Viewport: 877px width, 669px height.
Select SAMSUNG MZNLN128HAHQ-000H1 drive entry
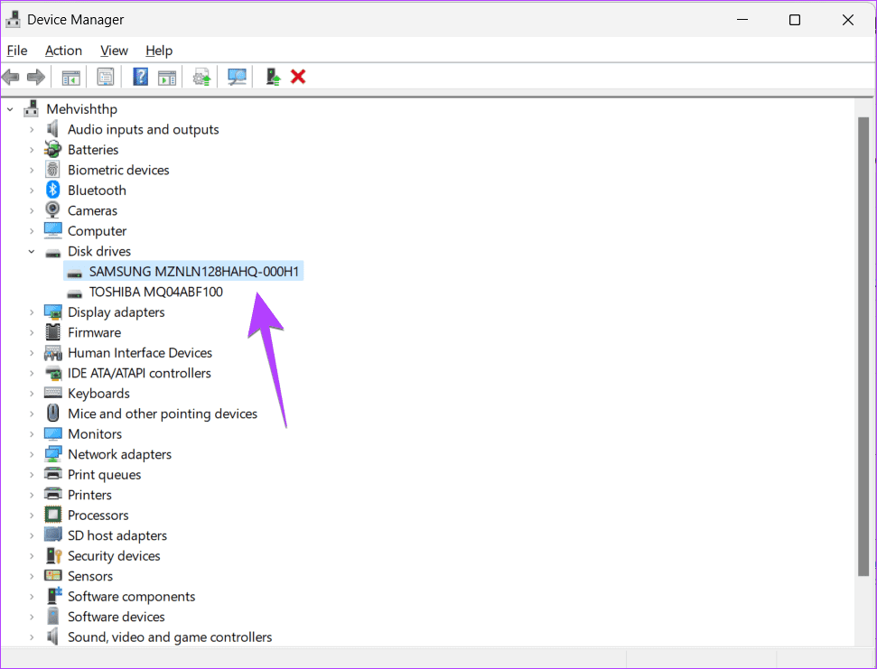coord(194,272)
